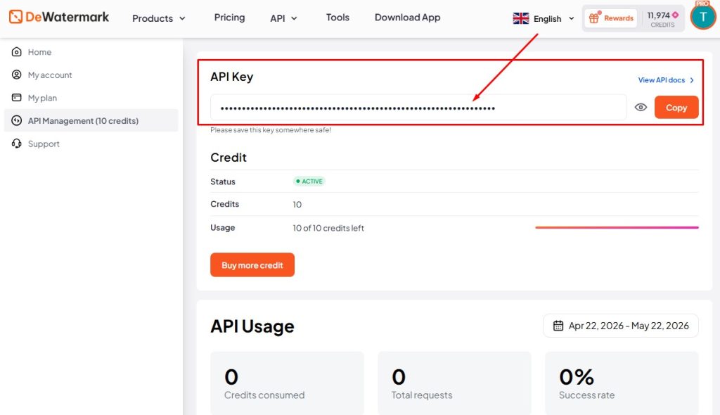The height and width of the screenshot is (415, 720).
Task: Select Support in the sidebar
Action: [x=91, y=143]
